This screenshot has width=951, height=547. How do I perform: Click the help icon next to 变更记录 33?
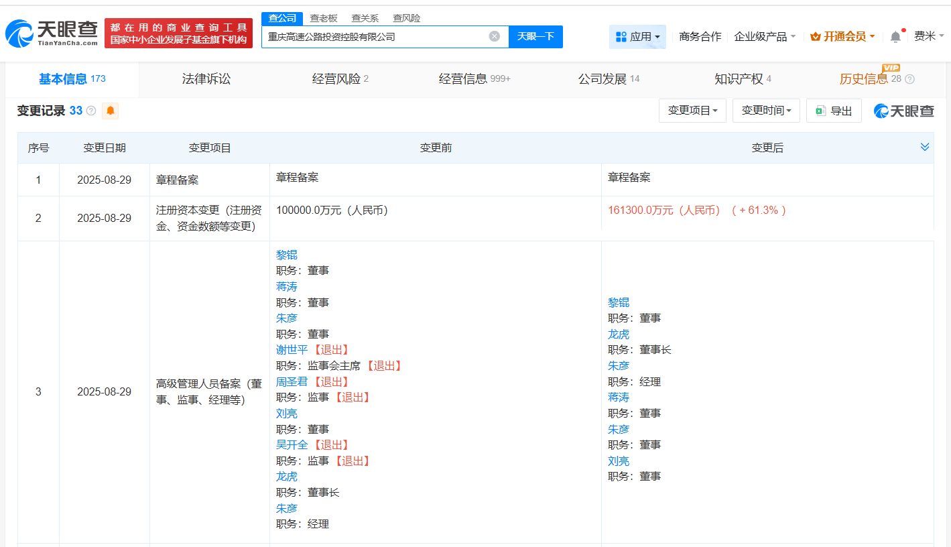coord(91,111)
